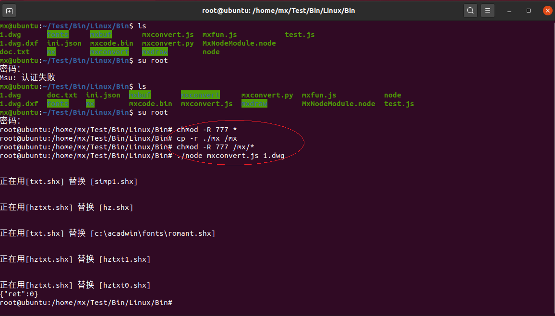Click the {"ret":0} output line

pos(19,294)
